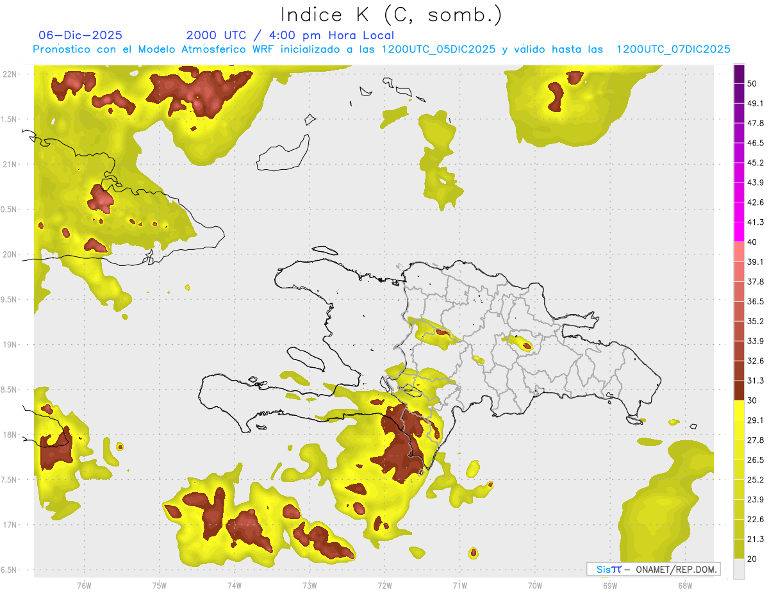Click the longitude axis label '68W'
The width and height of the screenshot is (769, 594).
tap(685, 585)
